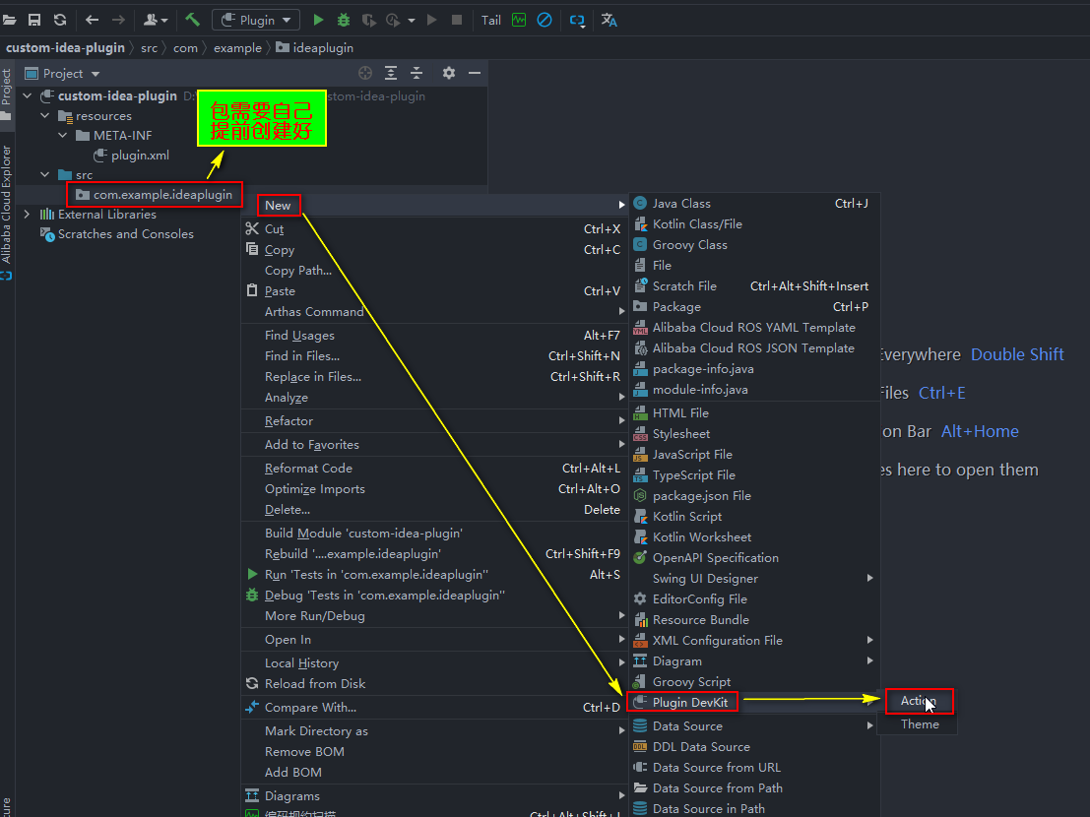This screenshot has height=817, width=1090.
Task: Choose Kotlin Class/File in New submenu
Action: pos(754,224)
